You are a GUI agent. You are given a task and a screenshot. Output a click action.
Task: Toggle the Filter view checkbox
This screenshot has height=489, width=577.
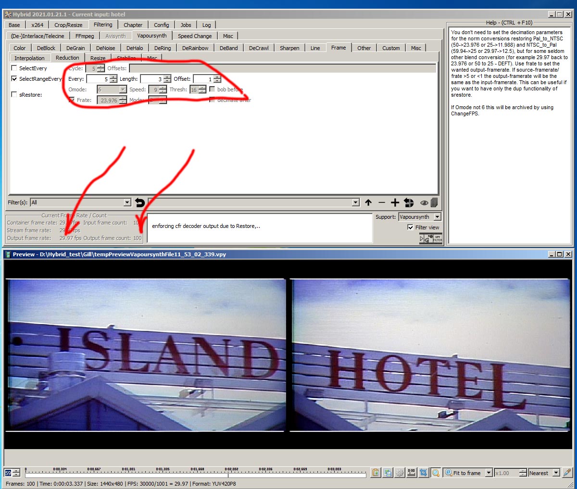coord(410,227)
